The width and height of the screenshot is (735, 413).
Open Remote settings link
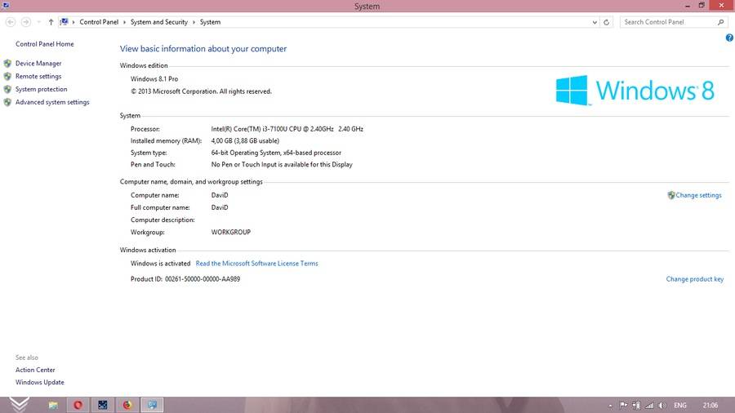click(38, 77)
